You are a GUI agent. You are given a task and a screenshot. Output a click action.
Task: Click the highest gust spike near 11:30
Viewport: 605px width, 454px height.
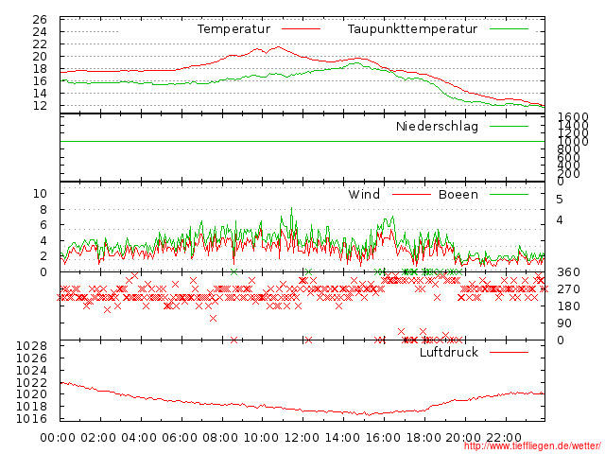click(292, 208)
